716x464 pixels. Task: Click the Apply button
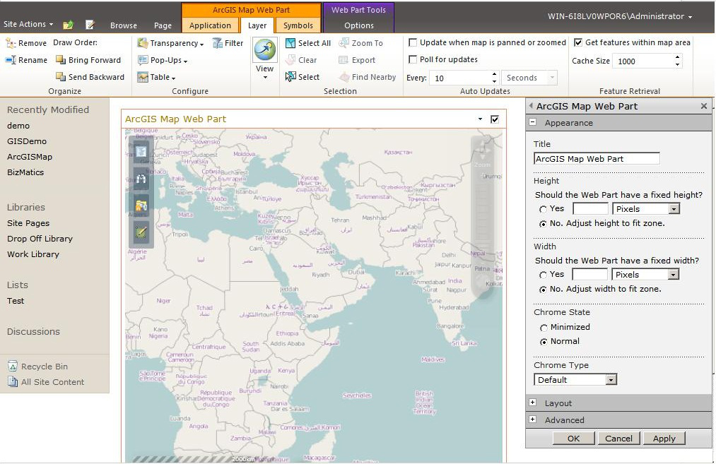click(664, 438)
